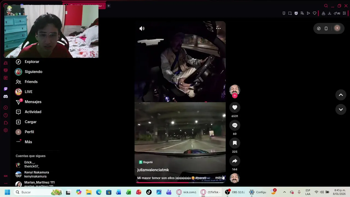
Task: Open browser downloads icon
Action: (329, 13)
